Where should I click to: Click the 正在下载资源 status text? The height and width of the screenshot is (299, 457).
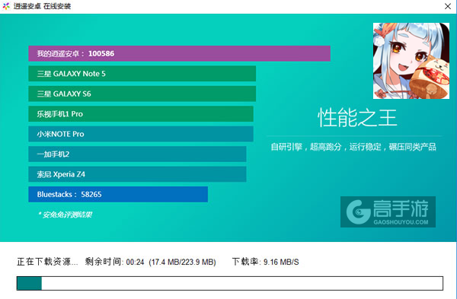pyautogui.click(x=47, y=262)
